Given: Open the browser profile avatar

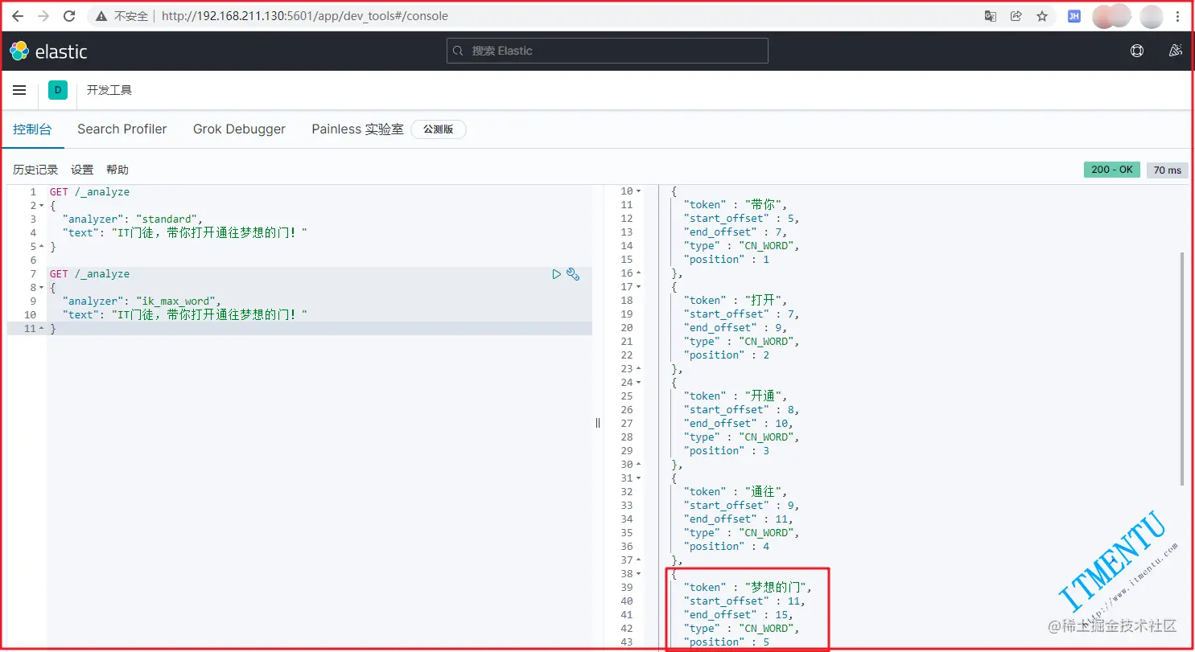Looking at the screenshot, I should click(x=1152, y=16).
